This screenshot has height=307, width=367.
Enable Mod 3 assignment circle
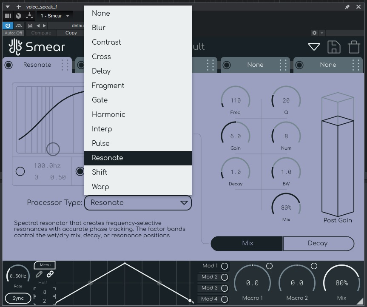point(225,288)
